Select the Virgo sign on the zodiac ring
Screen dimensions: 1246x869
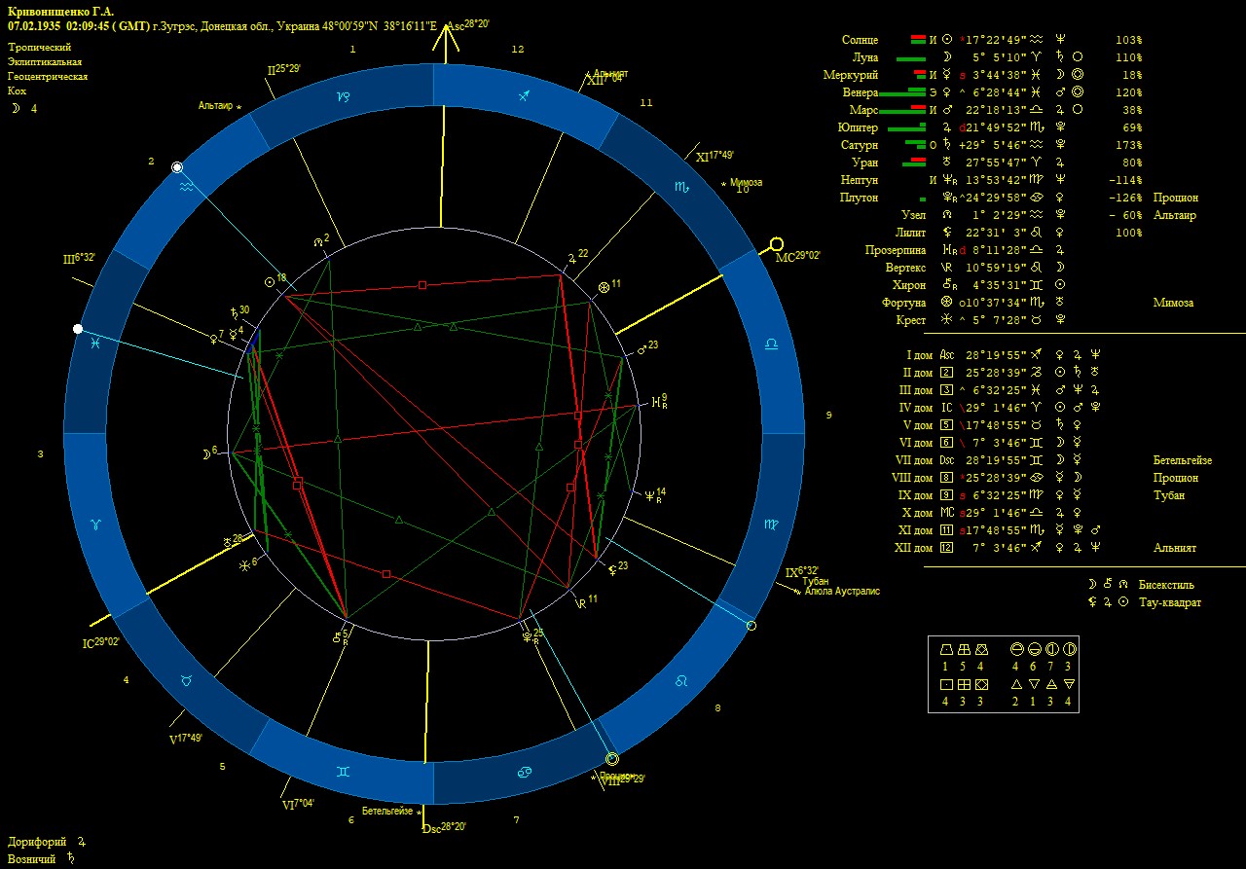pyautogui.click(x=770, y=525)
